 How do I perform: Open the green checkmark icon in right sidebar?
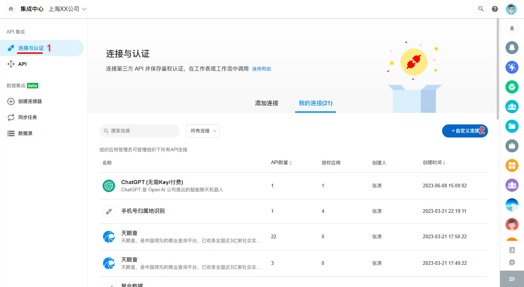pyautogui.click(x=512, y=87)
